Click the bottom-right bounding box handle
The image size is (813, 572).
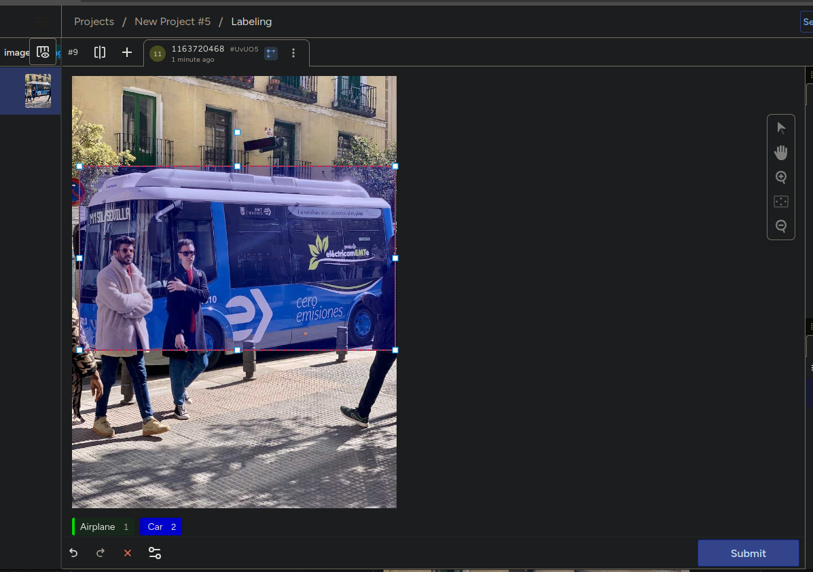tap(395, 350)
